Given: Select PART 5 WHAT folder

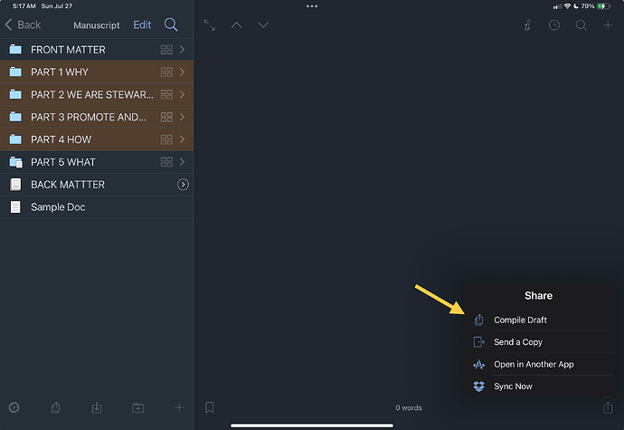Looking at the screenshot, I should (97, 162).
